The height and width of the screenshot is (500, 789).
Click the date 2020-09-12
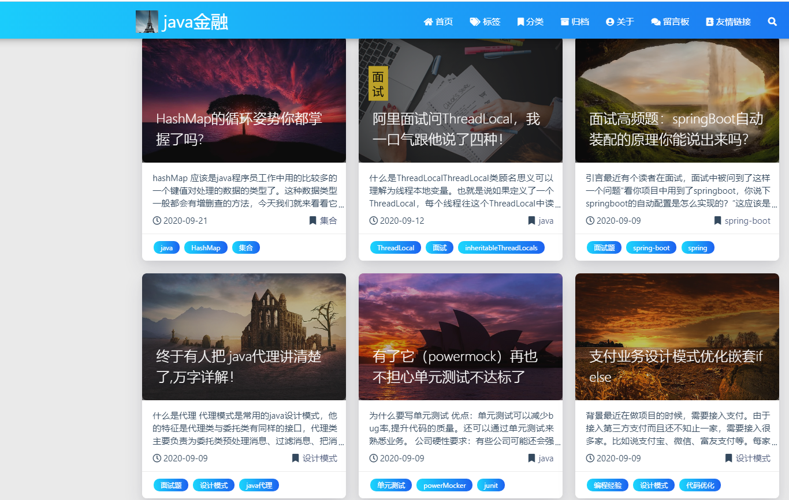click(x=402, y=220)
